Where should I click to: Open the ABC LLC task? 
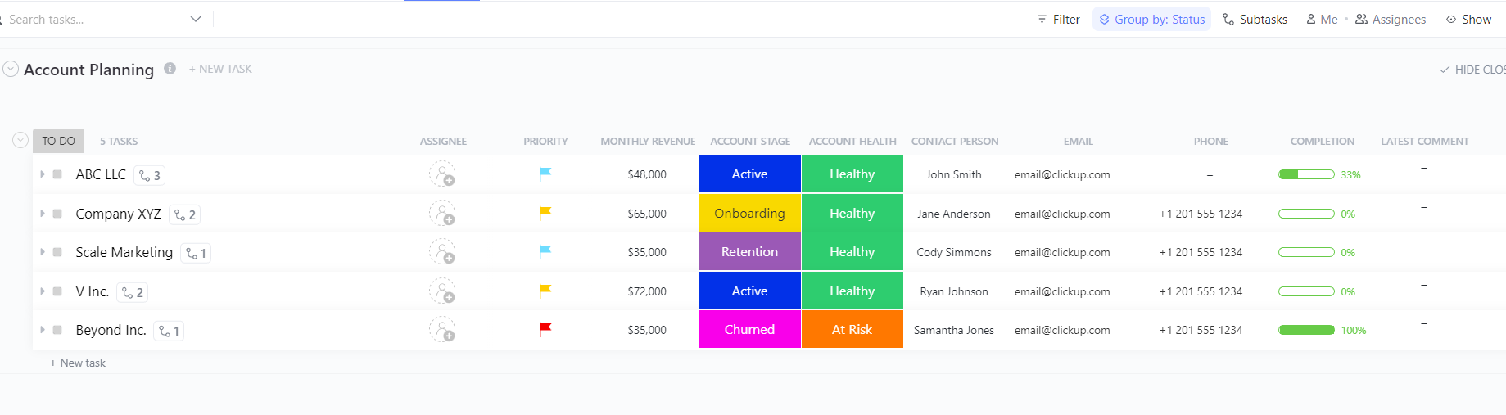coord(101,174)
